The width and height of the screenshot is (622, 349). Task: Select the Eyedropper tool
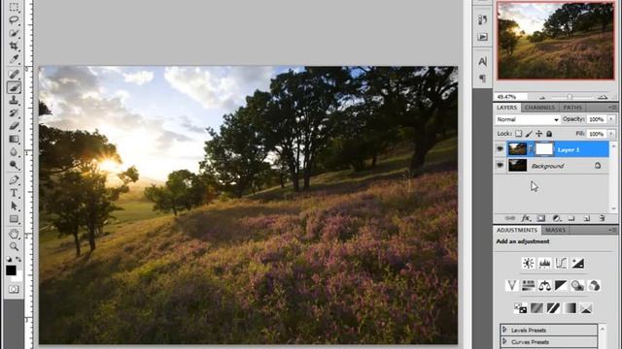(x=14, y=59)
